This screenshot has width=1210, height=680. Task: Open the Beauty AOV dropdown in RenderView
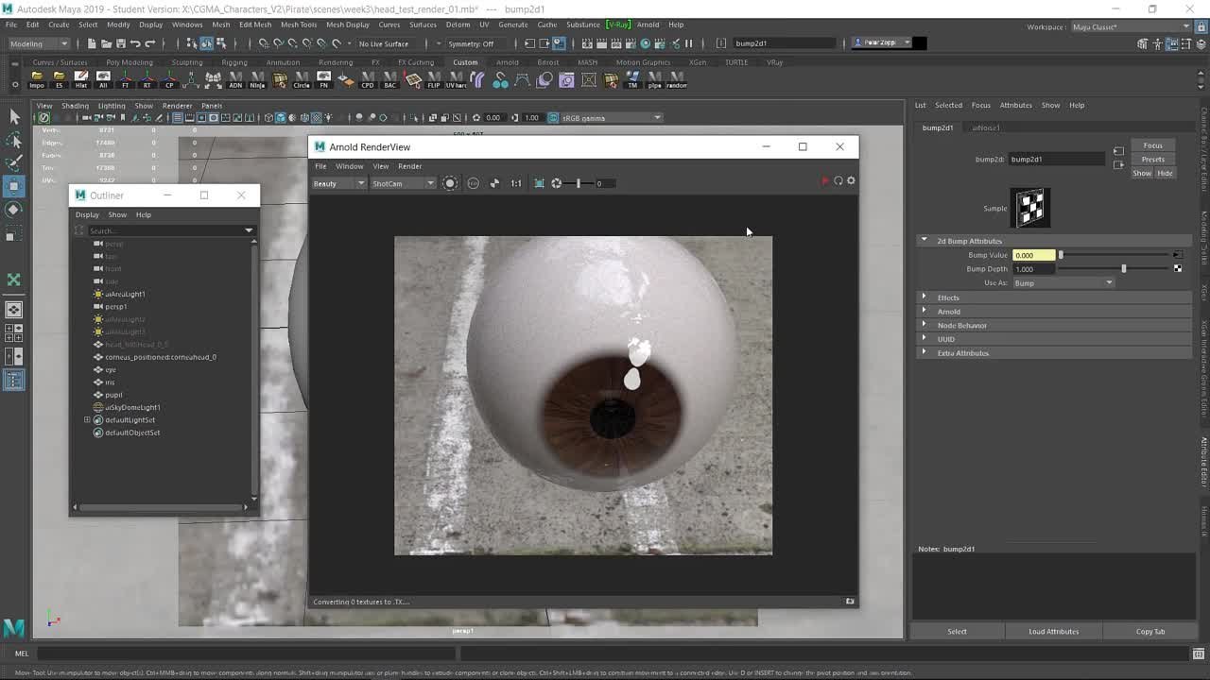tap(339, 183)
